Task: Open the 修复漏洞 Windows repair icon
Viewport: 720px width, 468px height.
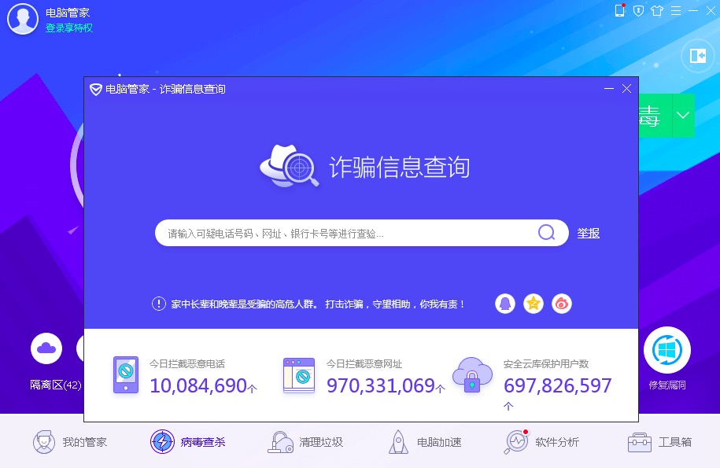Action: (667, 350)
